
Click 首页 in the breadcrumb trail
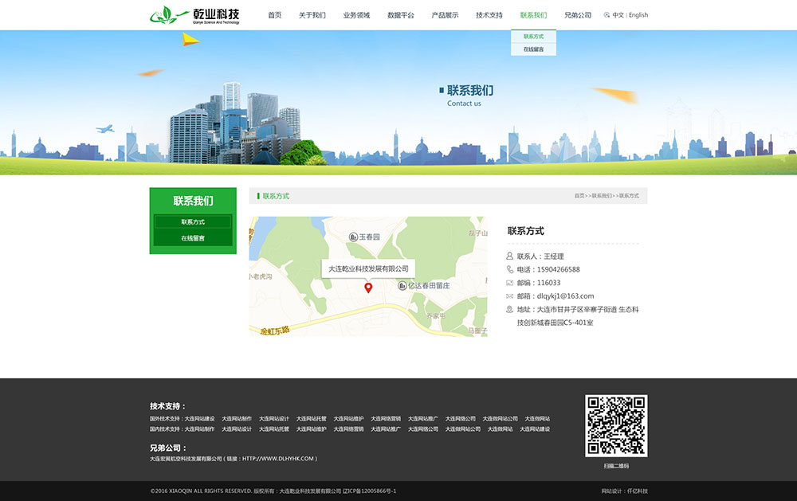coord(579,195)
